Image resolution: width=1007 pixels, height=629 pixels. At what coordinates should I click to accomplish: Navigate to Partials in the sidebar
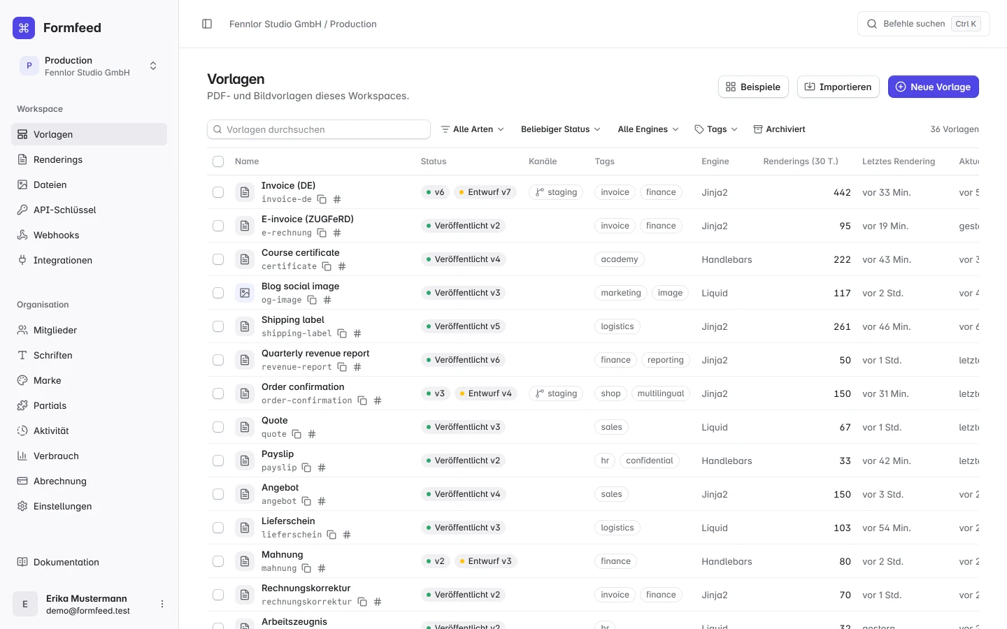coord(89,405)
